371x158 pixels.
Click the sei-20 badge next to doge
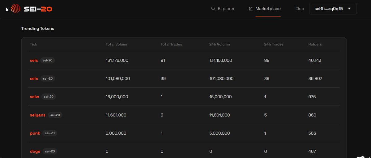50,151
